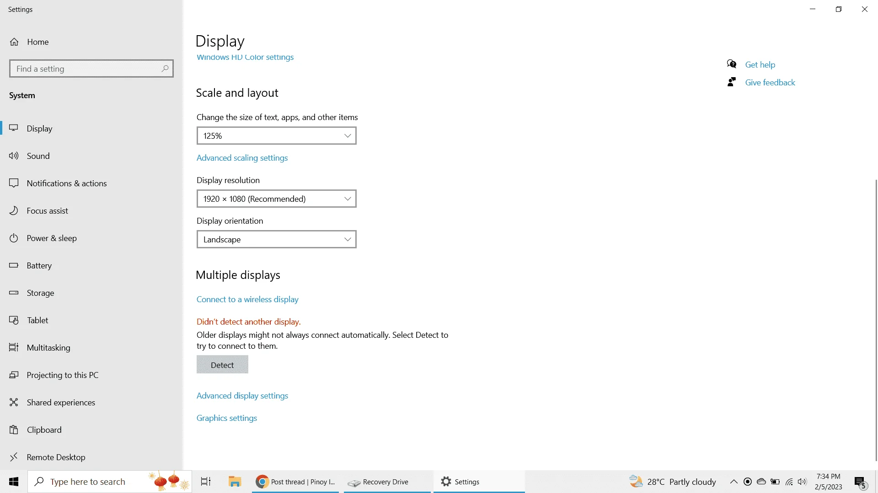Click the battery tray icon

pyautogui.click(x=775, y=482)
